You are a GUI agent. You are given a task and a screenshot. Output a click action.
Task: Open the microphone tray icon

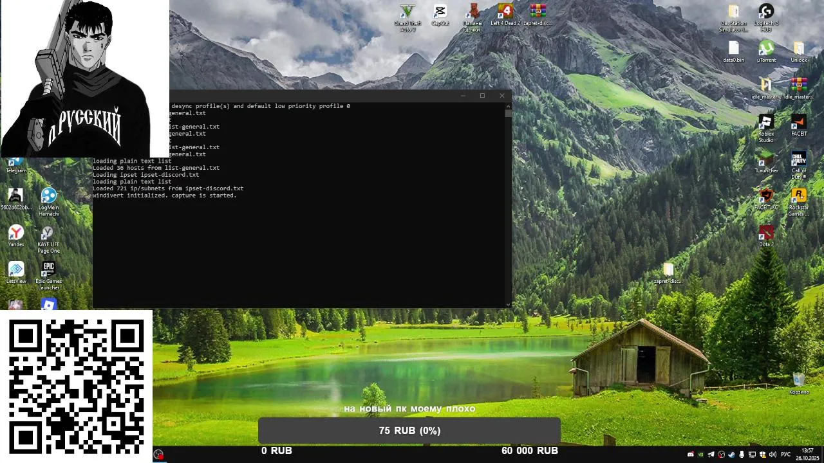click(742, 454)
